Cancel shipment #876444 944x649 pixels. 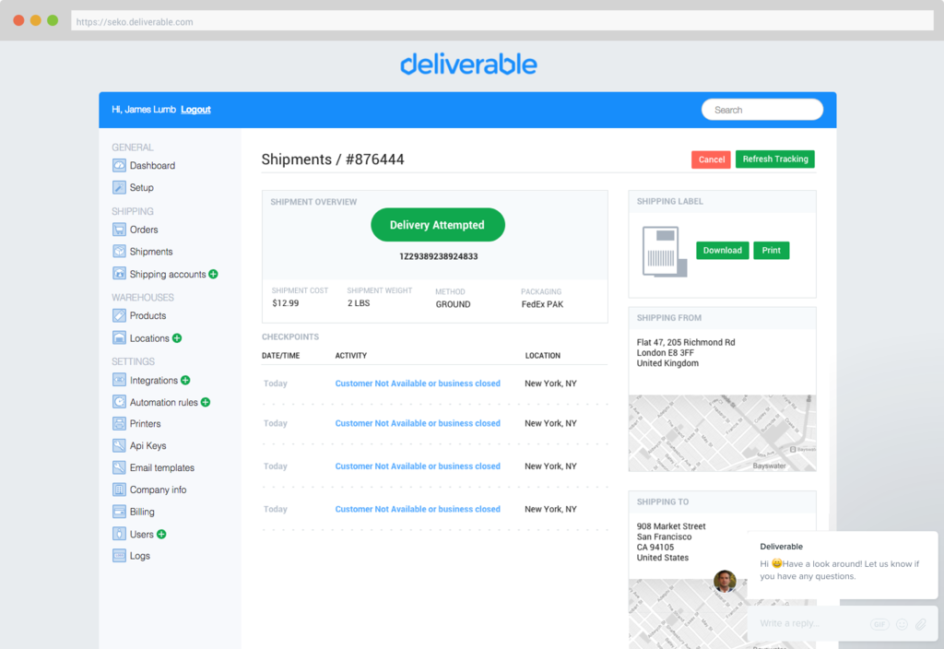pyautogui.click(x=711, y=159)
